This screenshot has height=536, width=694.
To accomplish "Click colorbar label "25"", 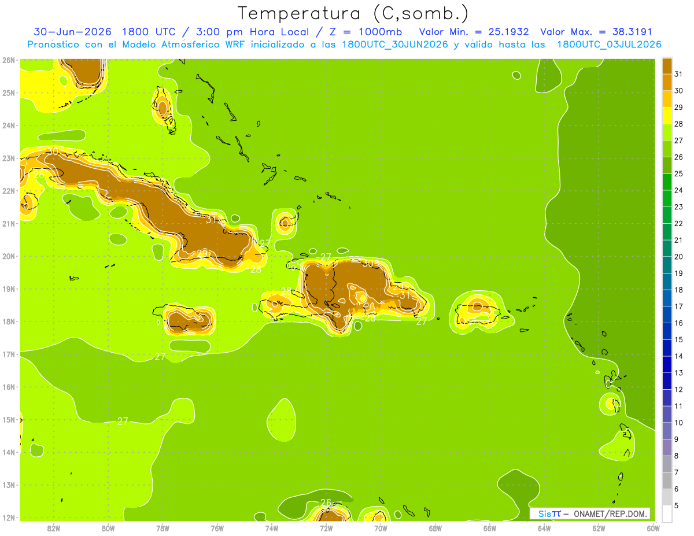I will (x=679, y=173).
